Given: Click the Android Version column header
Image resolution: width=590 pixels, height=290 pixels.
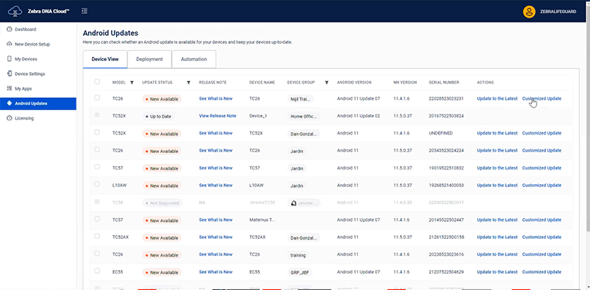Looking at the screenshot, I should 354,83.
